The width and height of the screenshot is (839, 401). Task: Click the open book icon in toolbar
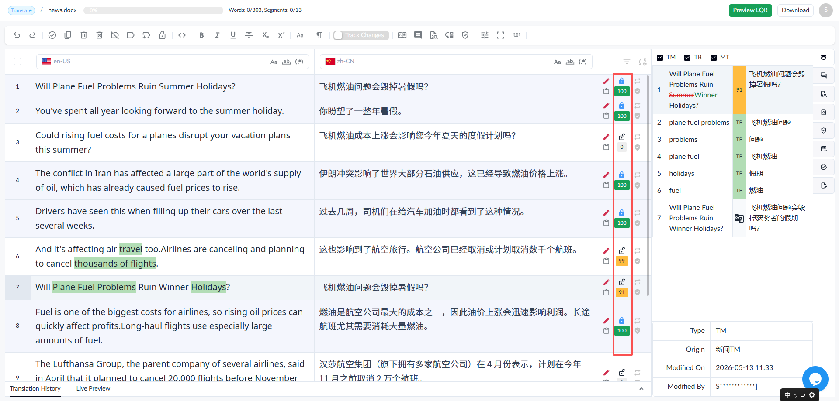pyautogui.click(x=402, y=35)
